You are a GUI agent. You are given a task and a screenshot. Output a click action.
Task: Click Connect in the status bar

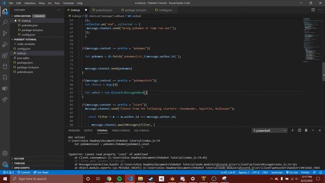[x=24, y=172]
